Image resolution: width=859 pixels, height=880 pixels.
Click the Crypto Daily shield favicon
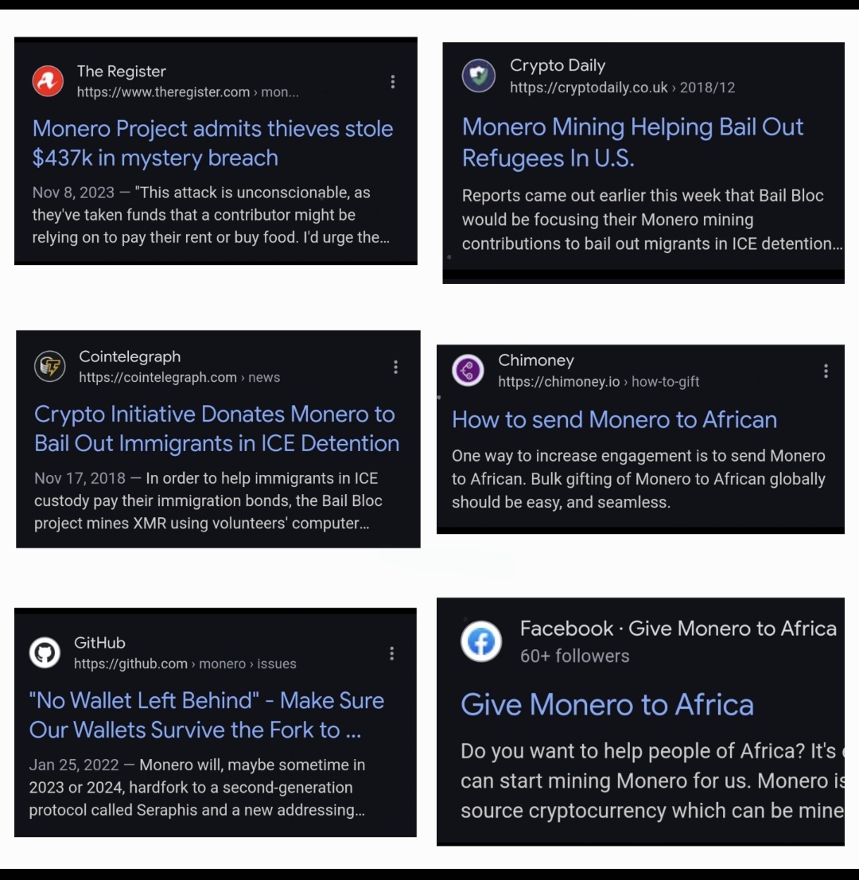[x=479, y=76]
